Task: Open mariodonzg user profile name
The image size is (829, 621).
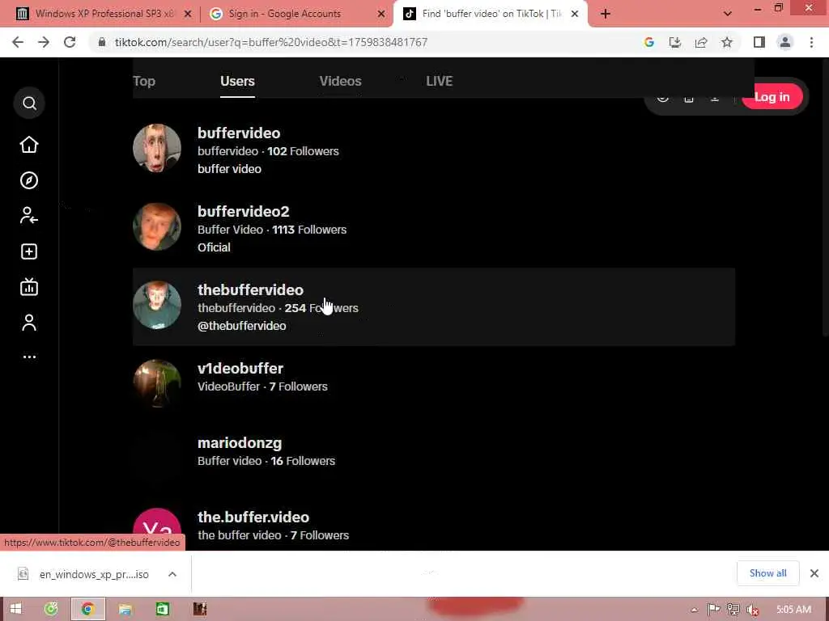Action: pyautogui.click(x=240, y=443)
